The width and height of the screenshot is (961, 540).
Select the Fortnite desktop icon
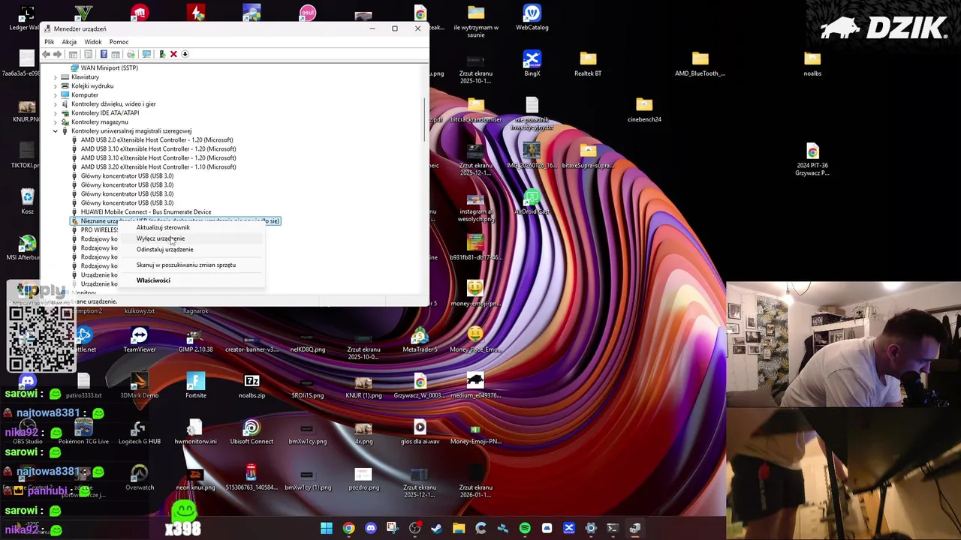(x=195, y=385)
